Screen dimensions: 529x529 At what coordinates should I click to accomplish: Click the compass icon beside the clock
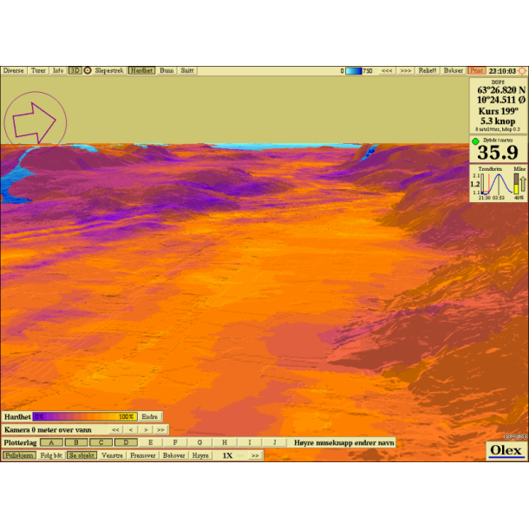click(522, 70)
